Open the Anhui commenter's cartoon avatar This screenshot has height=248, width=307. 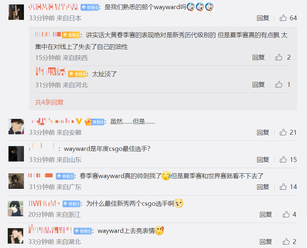point(16,127)
